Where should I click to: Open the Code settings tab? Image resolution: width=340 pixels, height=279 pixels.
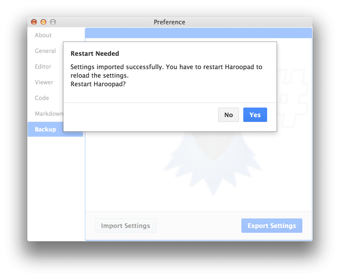(42, 98)
